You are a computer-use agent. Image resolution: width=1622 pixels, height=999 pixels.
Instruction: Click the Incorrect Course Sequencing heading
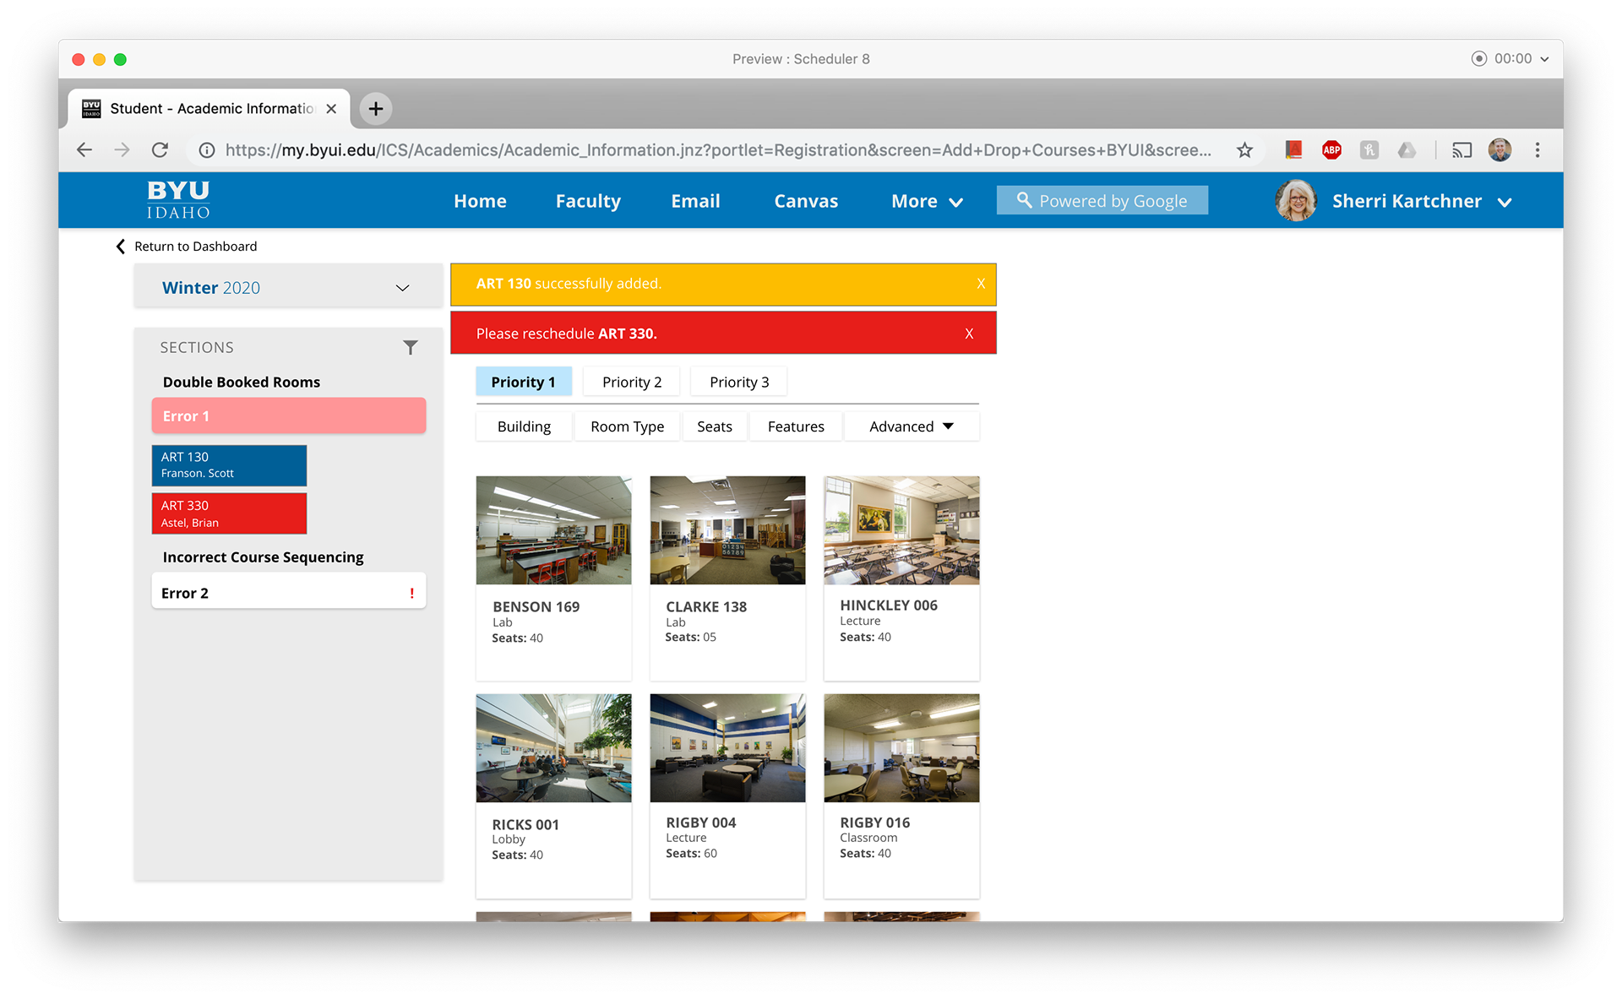pyautogui.click(x=263, y=557)
